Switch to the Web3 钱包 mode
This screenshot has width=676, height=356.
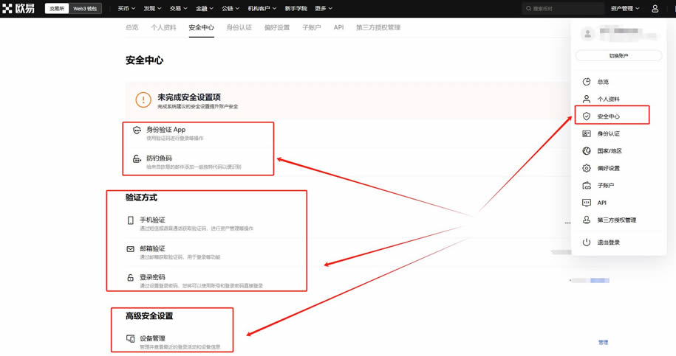[85, 9]
